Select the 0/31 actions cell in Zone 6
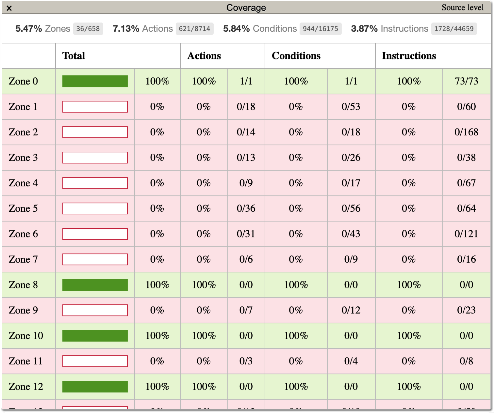 (246, 234)
